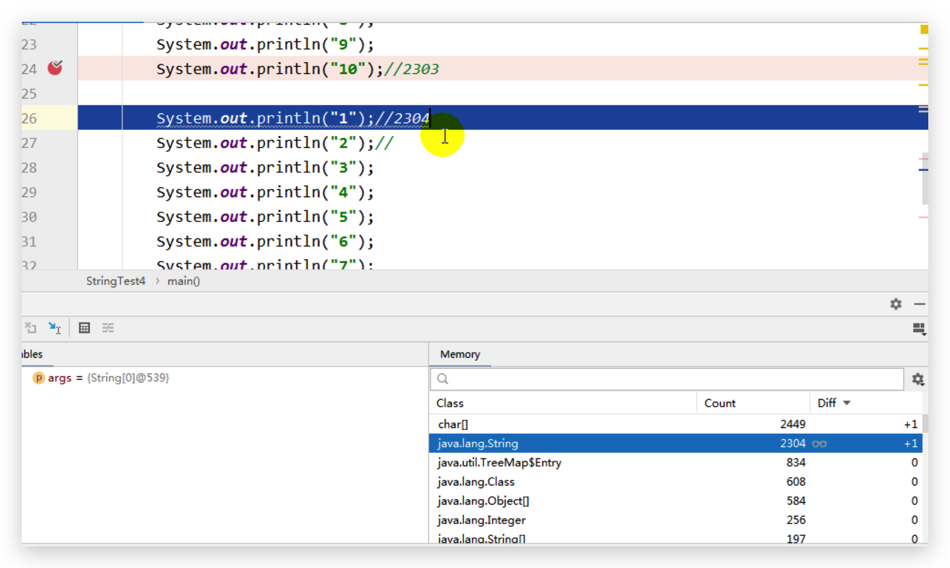Click the parameter icon beside args variable
950x568 pixels.
point(38,378)
